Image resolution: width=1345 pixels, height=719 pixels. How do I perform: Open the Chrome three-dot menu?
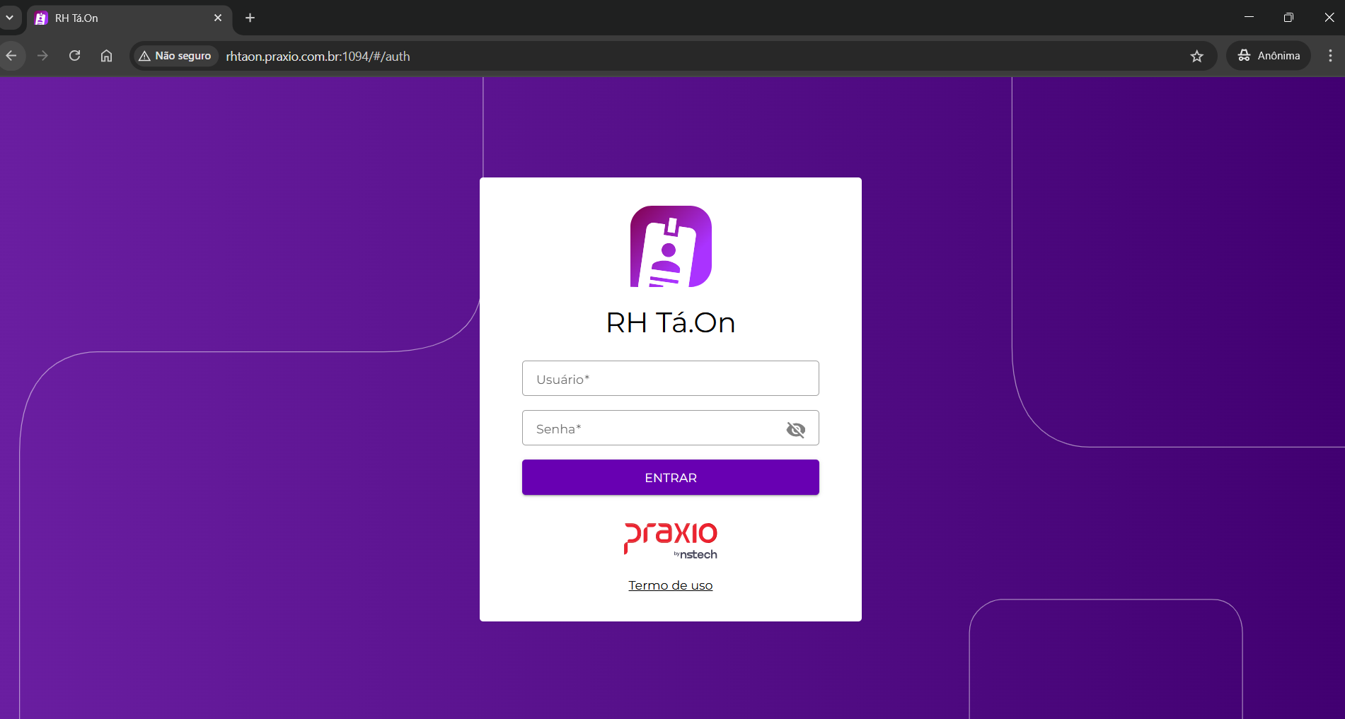[1330, 56]
